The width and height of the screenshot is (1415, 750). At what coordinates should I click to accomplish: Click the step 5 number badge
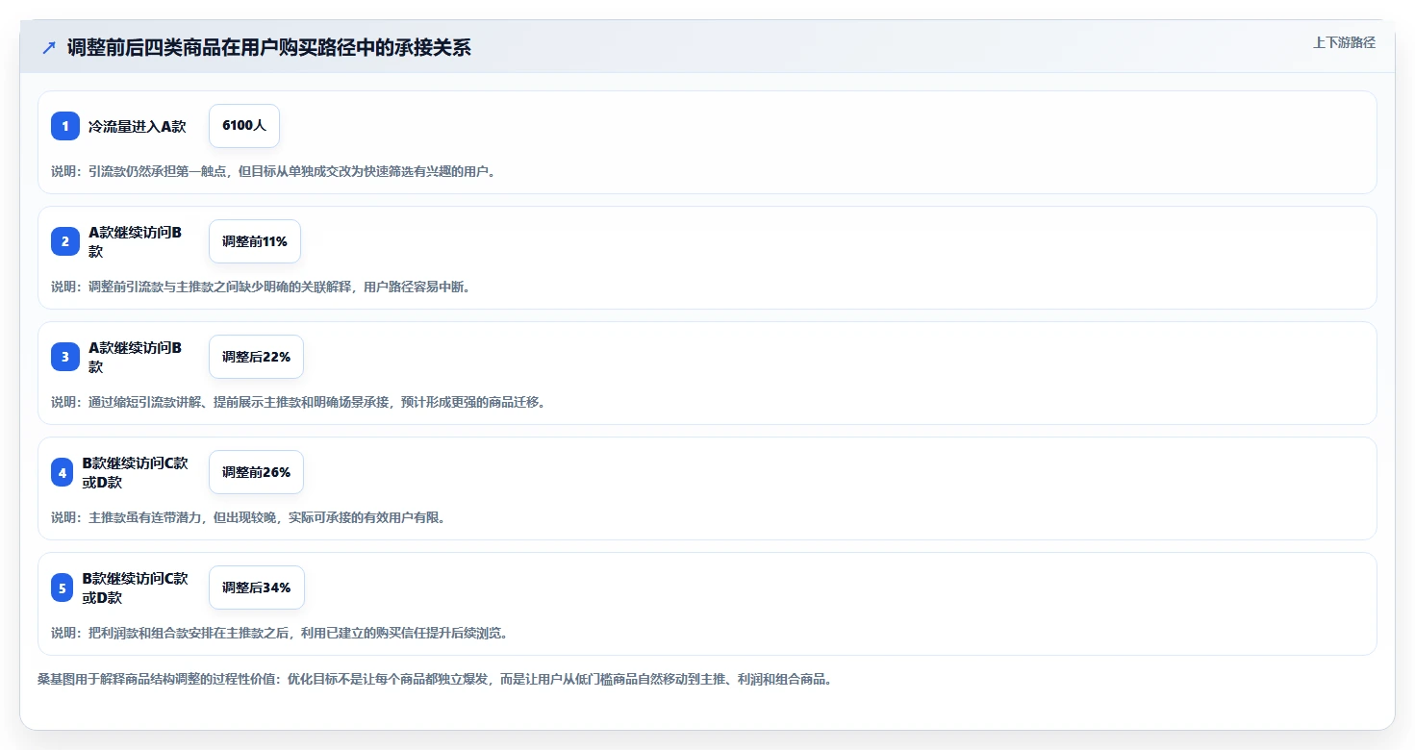63,587
